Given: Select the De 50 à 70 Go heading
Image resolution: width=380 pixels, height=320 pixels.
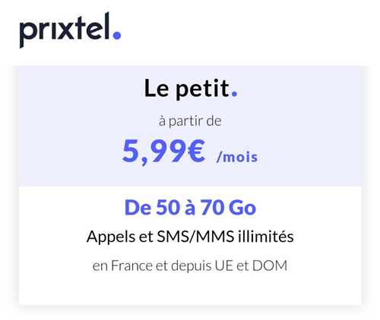Looking at the screenshot, I should (190, 208).
